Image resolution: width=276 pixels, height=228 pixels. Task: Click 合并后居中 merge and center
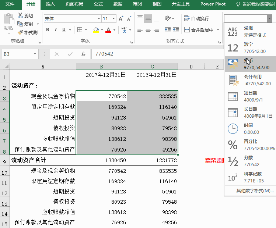(x=199, y=30)
